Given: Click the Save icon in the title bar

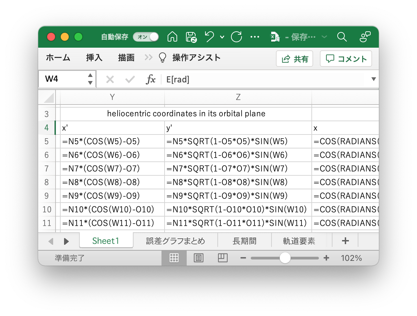Looking at the screenshot, I should click(191, 37).
